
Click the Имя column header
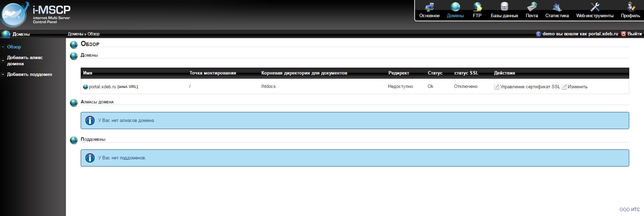pyautogui.click(x=88, y=73)
